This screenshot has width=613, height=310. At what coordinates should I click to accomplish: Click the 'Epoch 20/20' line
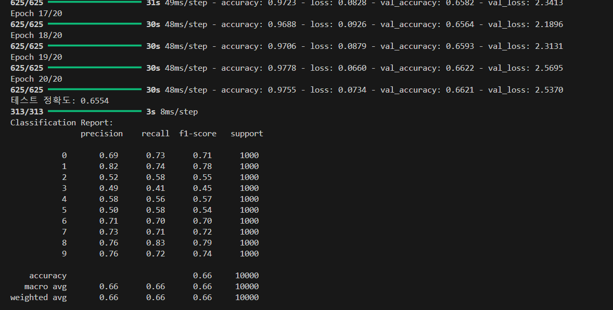(36, 79)
